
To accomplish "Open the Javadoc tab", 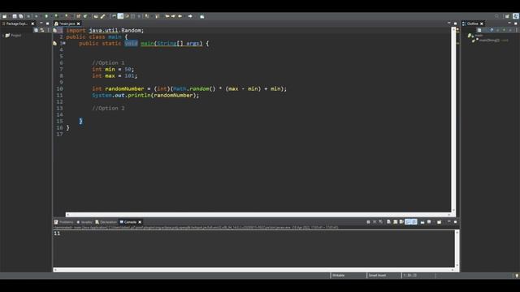I will [84, 222].
